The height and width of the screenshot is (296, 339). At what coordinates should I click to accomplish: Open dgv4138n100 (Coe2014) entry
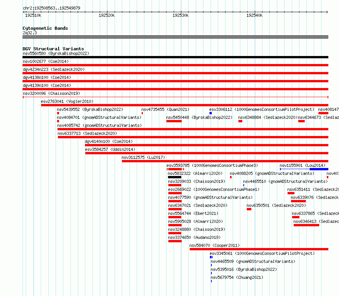coord(47,77)
